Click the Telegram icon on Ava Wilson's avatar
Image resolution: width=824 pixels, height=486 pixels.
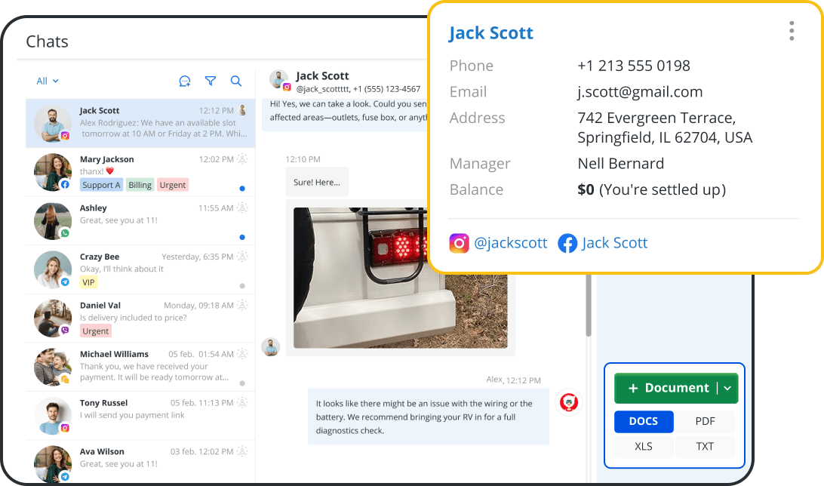click(66, 475)
